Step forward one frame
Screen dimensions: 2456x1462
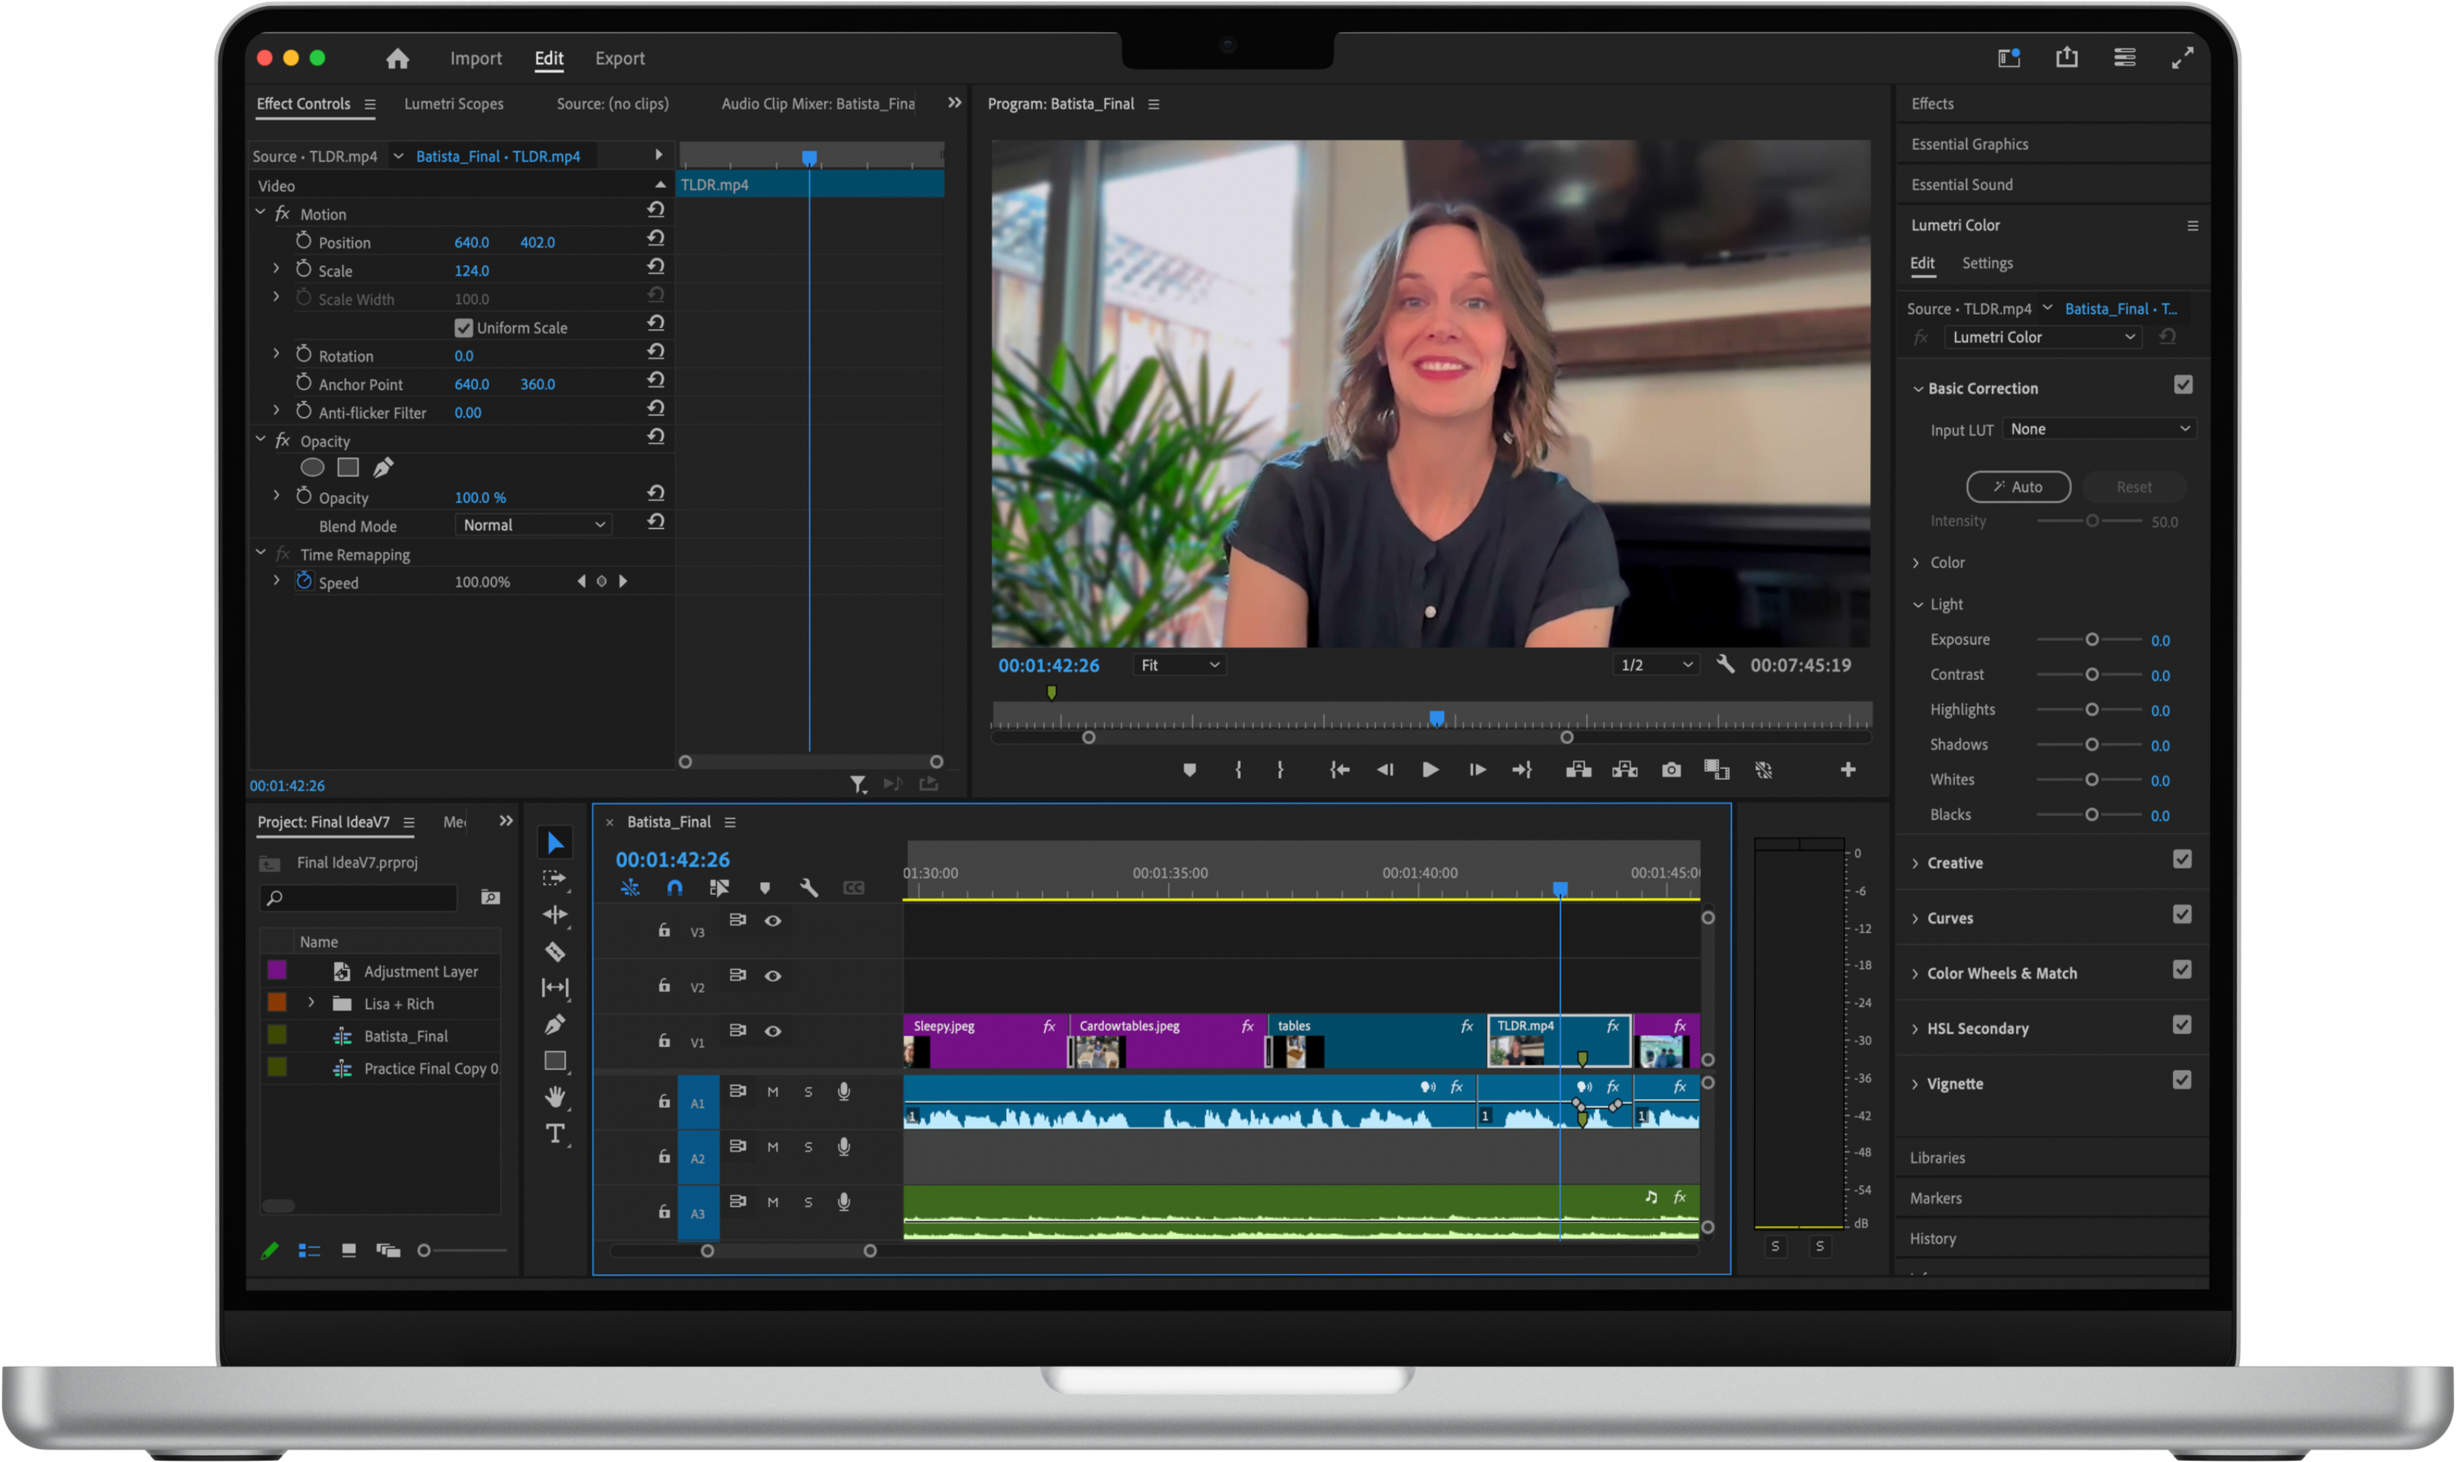1477,769
